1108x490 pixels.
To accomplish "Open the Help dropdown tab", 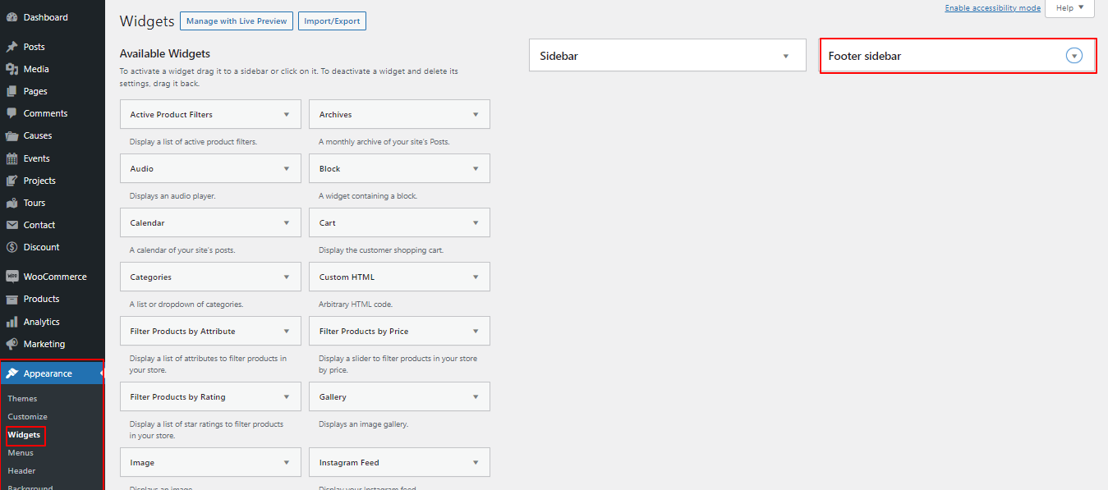I will 1069,8.
